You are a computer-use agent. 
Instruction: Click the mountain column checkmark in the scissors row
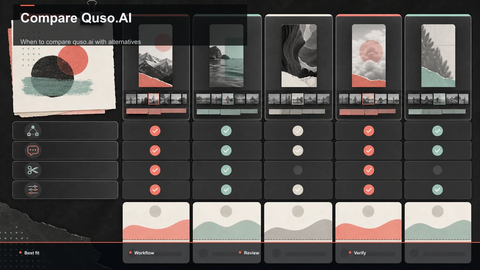(155, 170)
